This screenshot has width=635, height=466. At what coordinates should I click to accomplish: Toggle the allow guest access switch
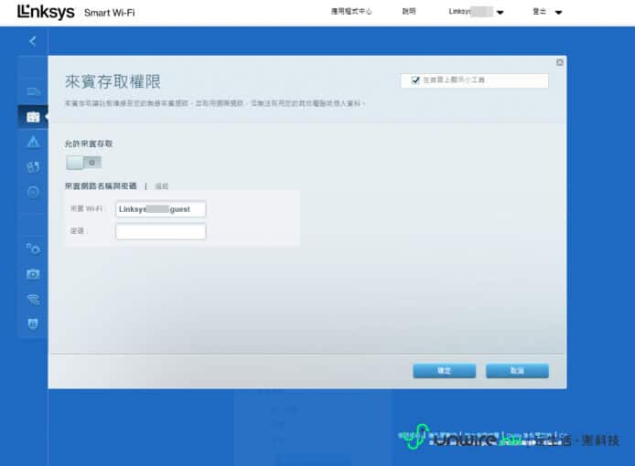83,162
